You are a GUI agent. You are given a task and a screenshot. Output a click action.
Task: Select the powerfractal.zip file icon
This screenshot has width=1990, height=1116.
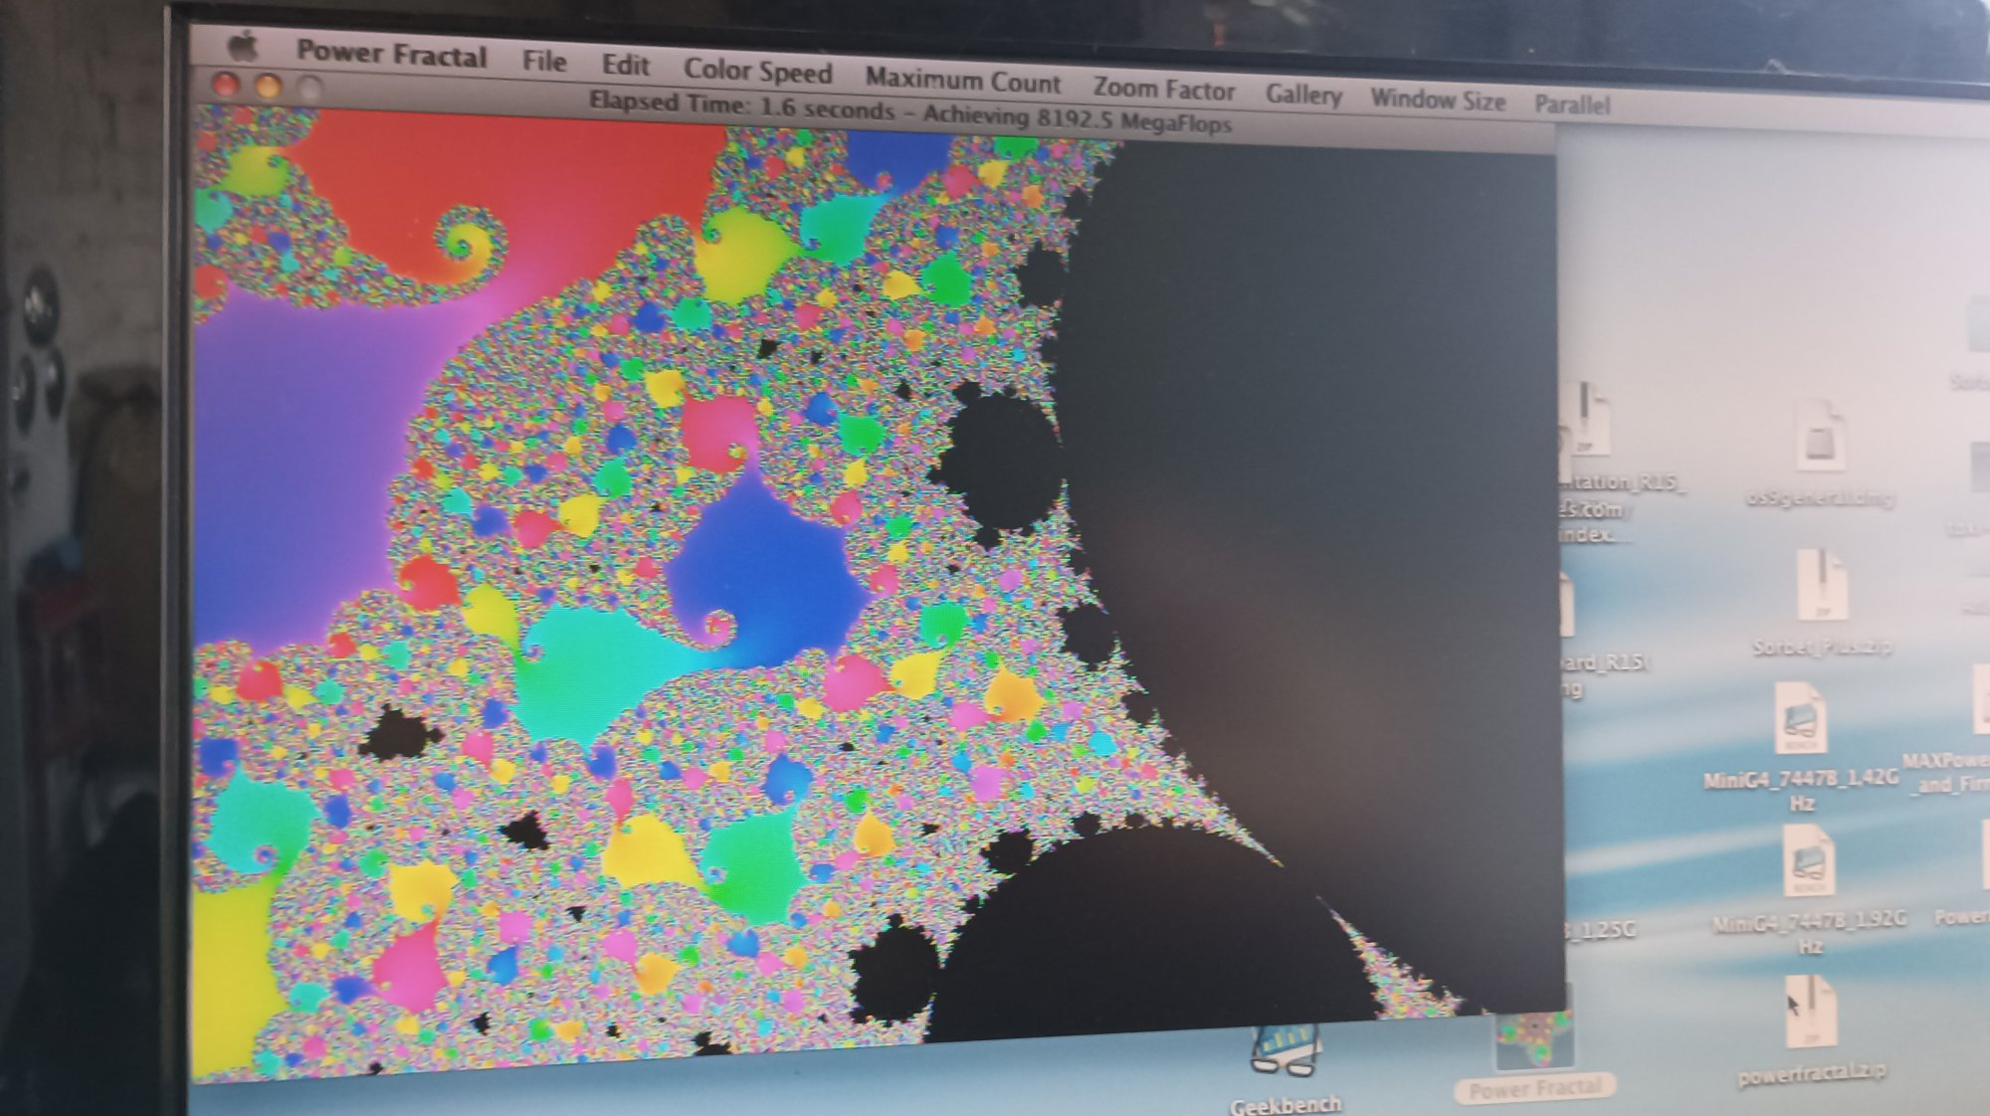[x=1809, y=1013]
